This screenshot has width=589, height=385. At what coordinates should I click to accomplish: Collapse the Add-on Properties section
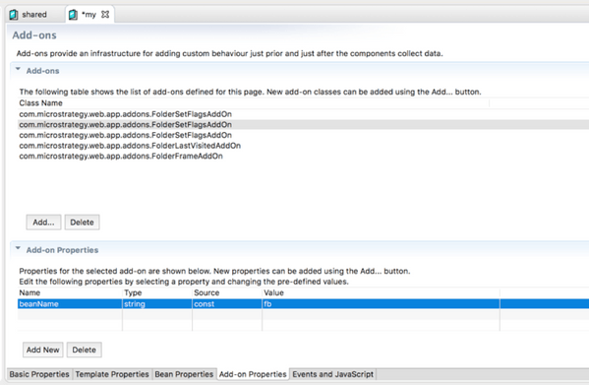pyautogui.click(x=18, y=248)
